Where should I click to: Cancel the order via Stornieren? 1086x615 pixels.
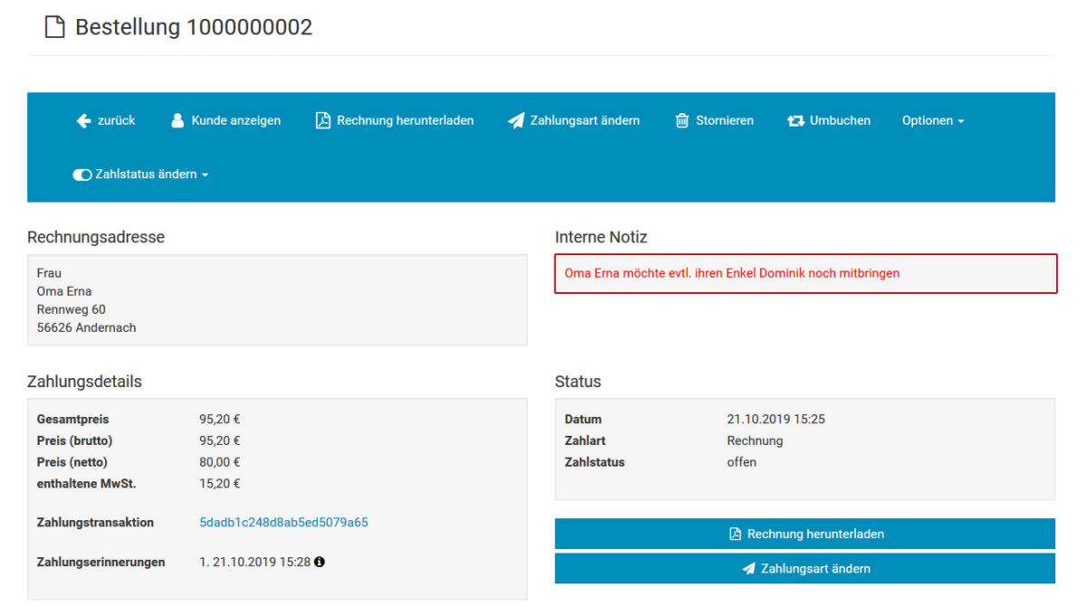[714, 120]
